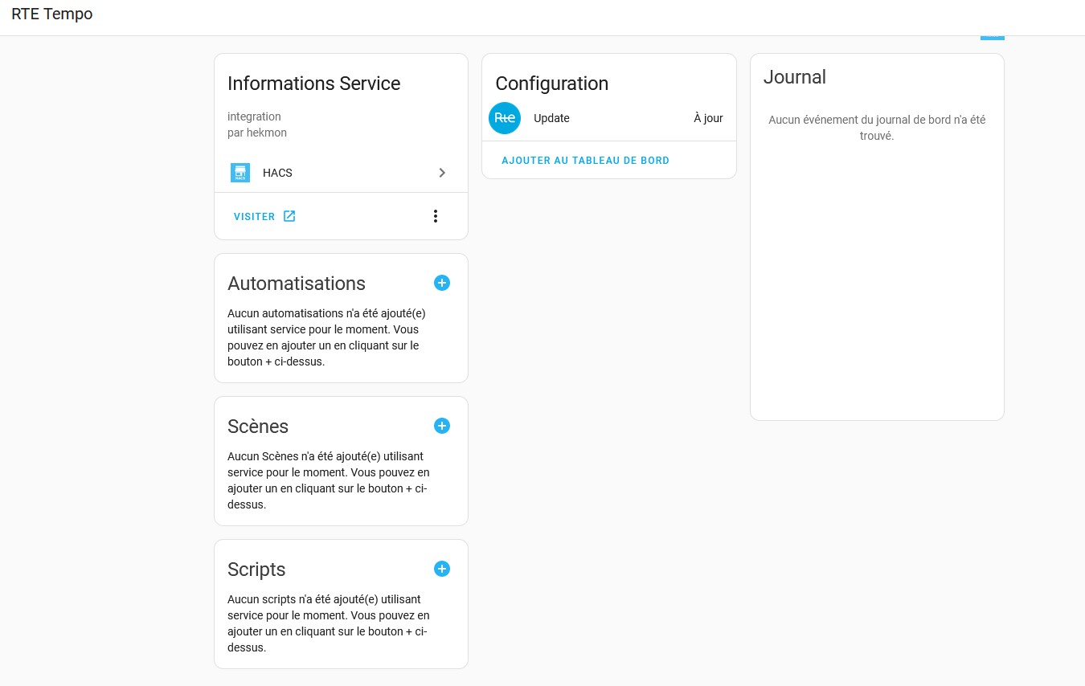Open the Update entity row
1085x686 pixels.
609,118
